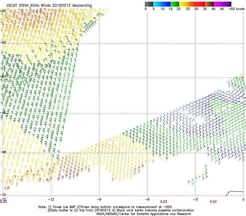Click the yellow 20-25 knots legend swatch
The height and width of the screenshot is (216, 246).
(x=184, y=4)
